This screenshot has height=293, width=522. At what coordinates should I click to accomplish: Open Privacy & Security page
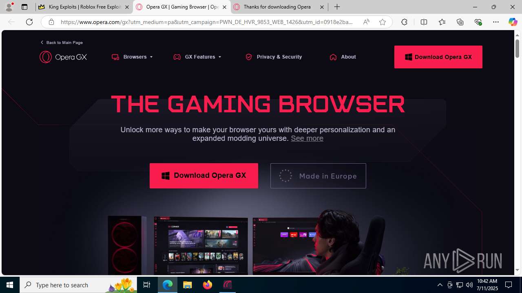point(274,57)
